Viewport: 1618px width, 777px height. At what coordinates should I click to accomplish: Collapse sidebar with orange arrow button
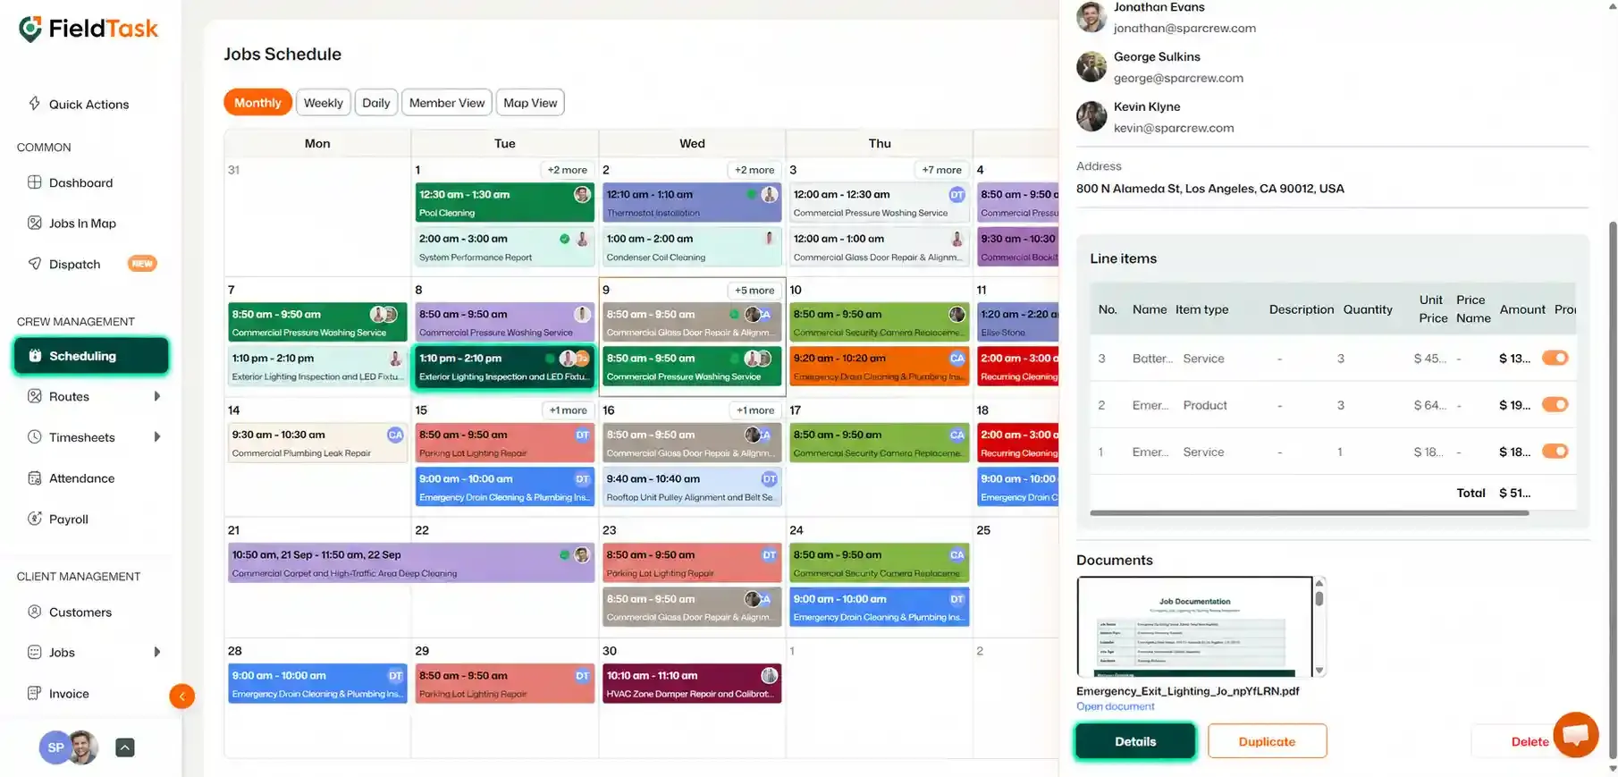tap(181, 696)
